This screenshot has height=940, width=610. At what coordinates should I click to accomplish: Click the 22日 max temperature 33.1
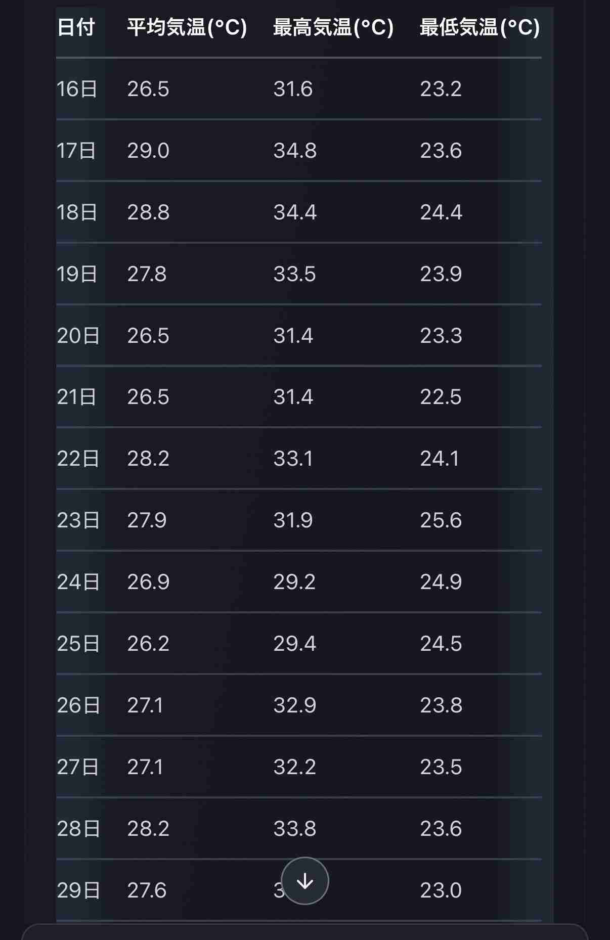pyautogui.click(x=293, y=459)
